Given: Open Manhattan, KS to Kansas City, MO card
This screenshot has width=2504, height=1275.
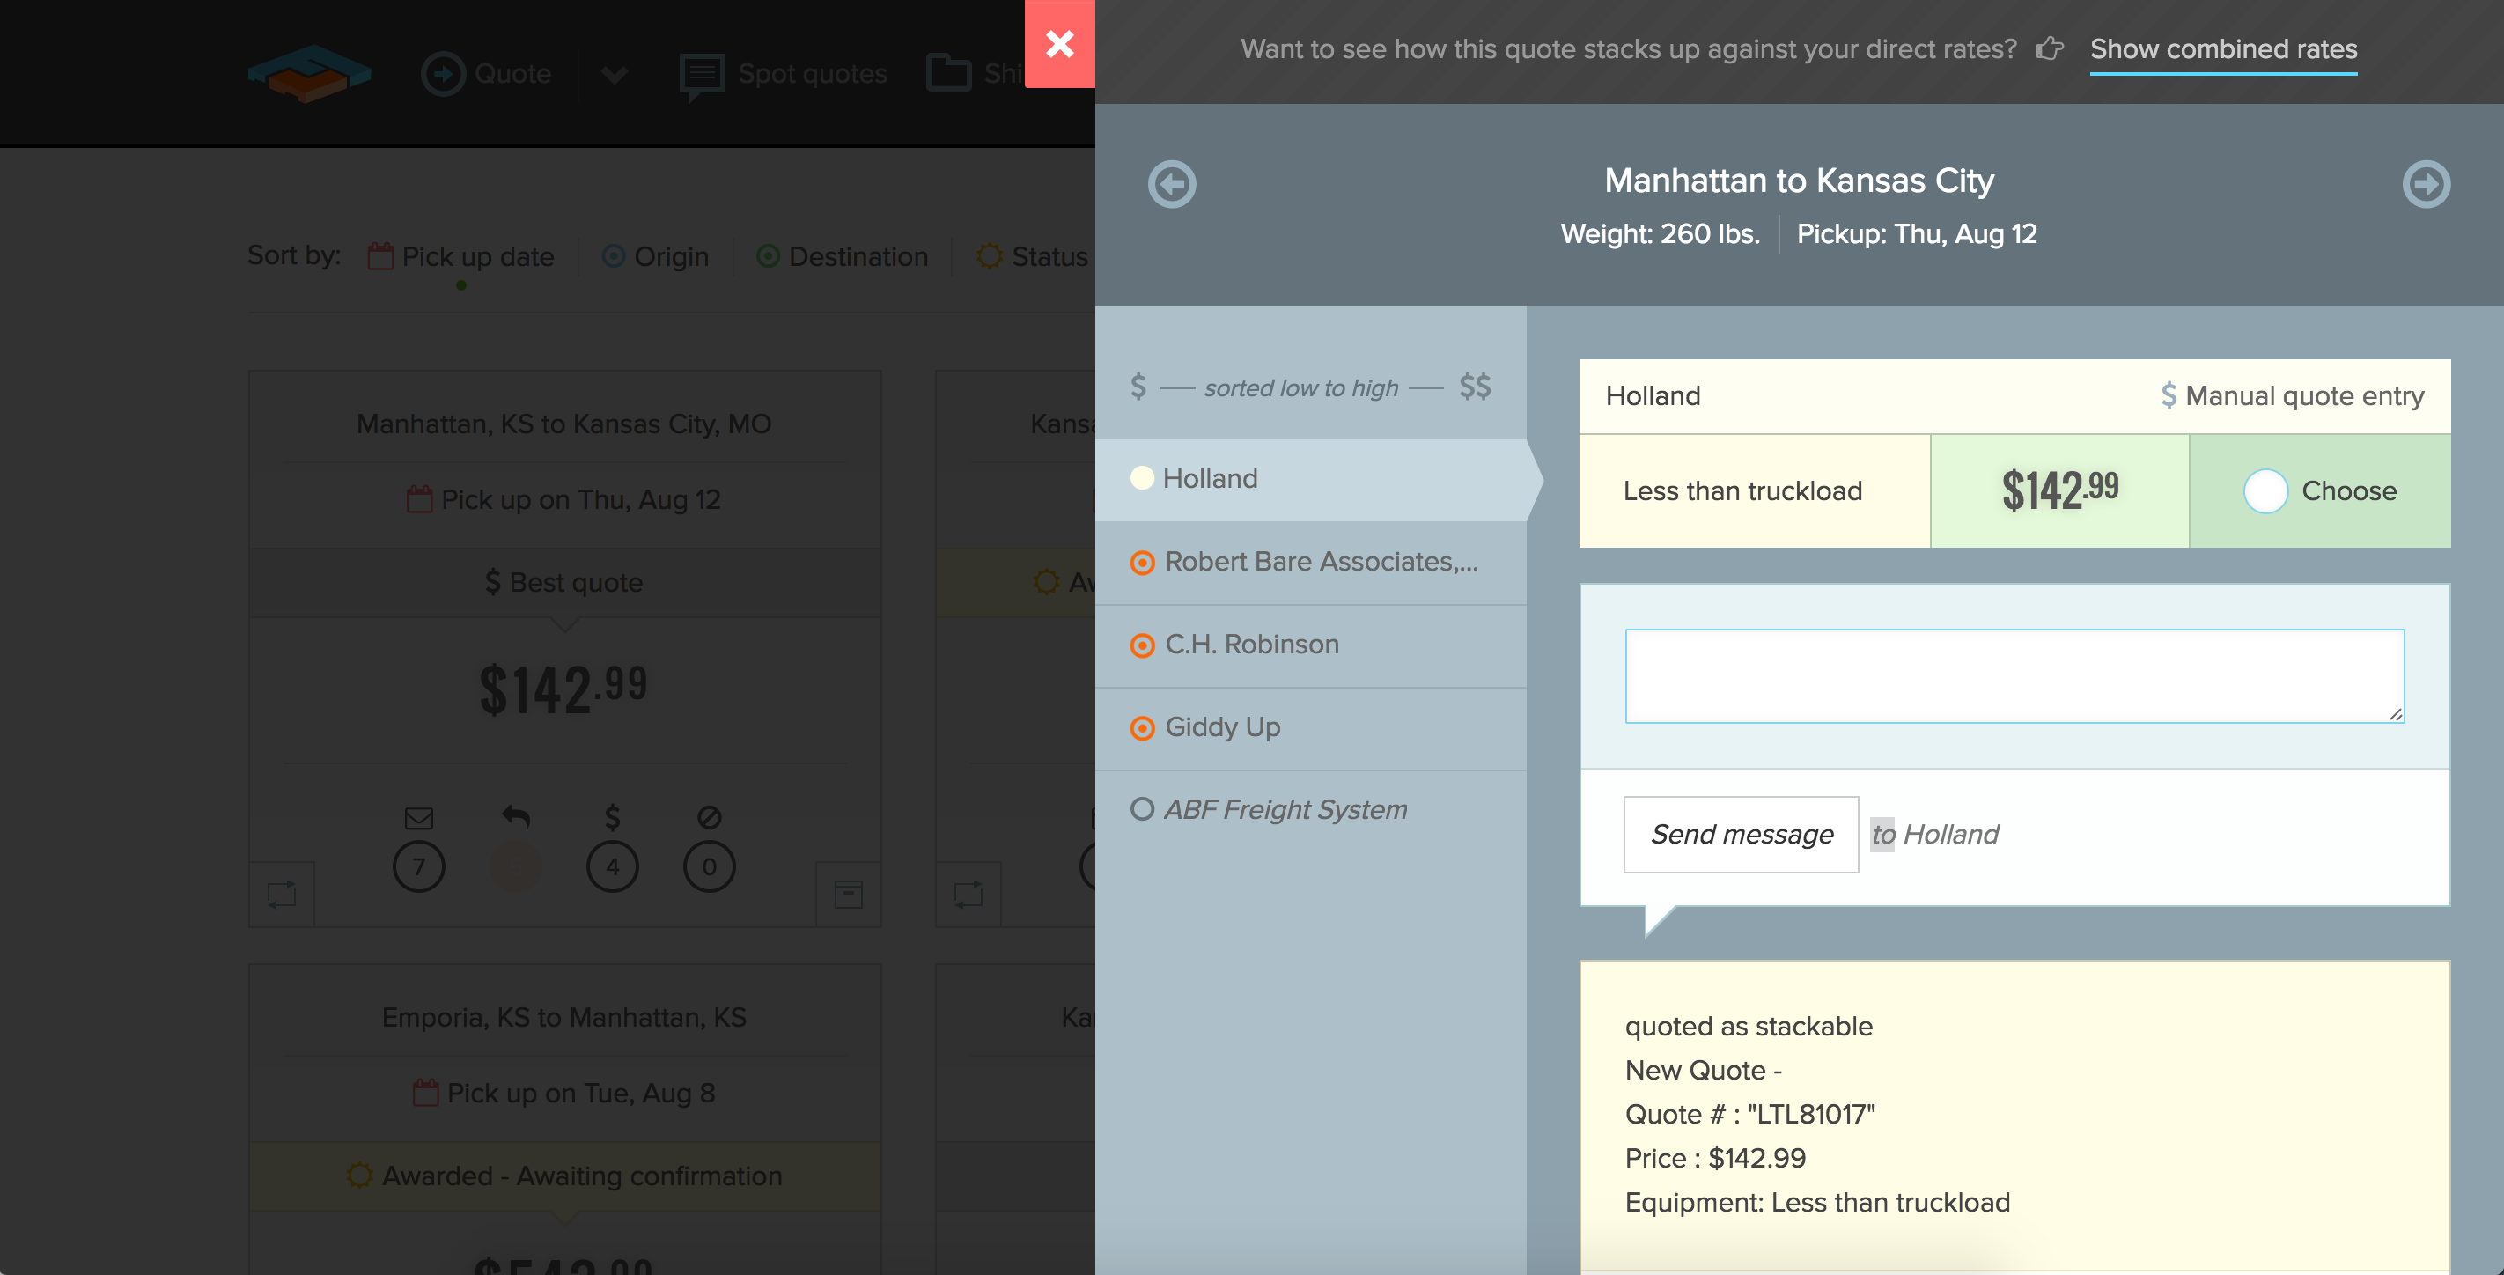Looking at the screenshot, I should (x=563, y=424).
